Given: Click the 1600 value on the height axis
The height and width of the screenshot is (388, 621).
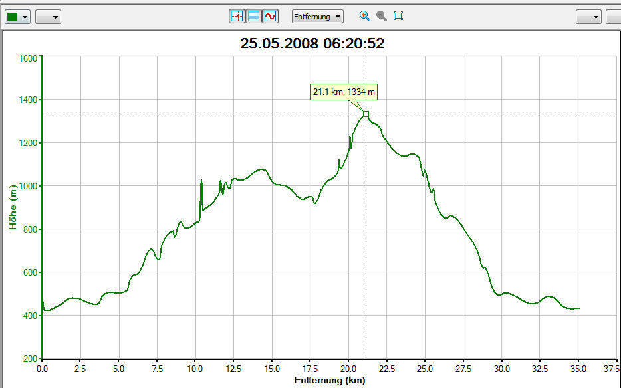Looking at the screenshot, I should (x=28, y=58).
